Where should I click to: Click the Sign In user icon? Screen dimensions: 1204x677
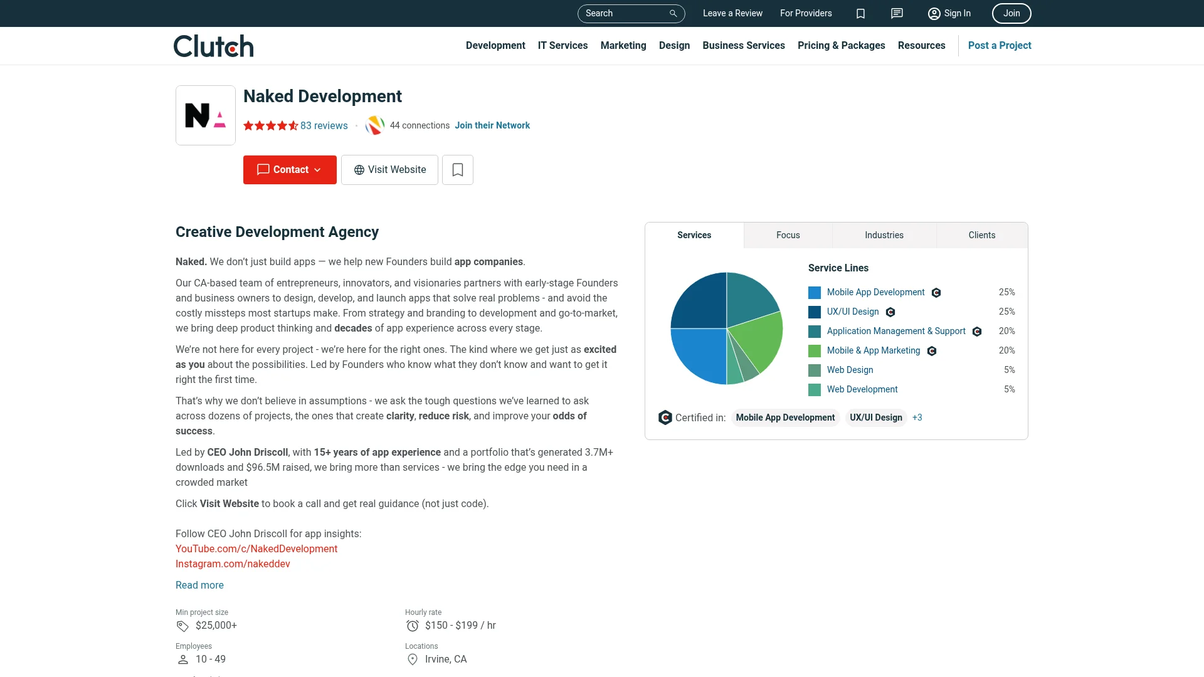click(x=934, y=13)
